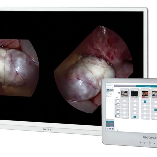The image size is (157, 157).
Task: Click the middle round icon at sidebar bottom
Action: tap(110, 129)
